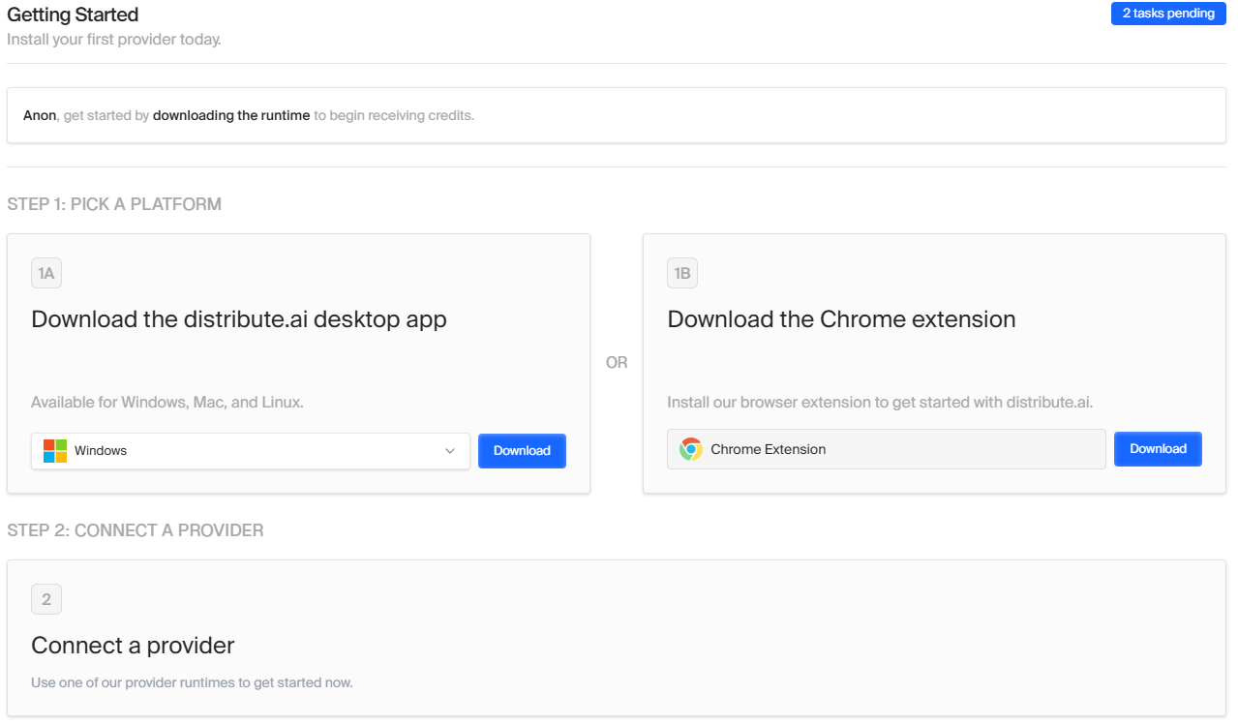Download the distribute.ai desktop app

click(522, 451)
